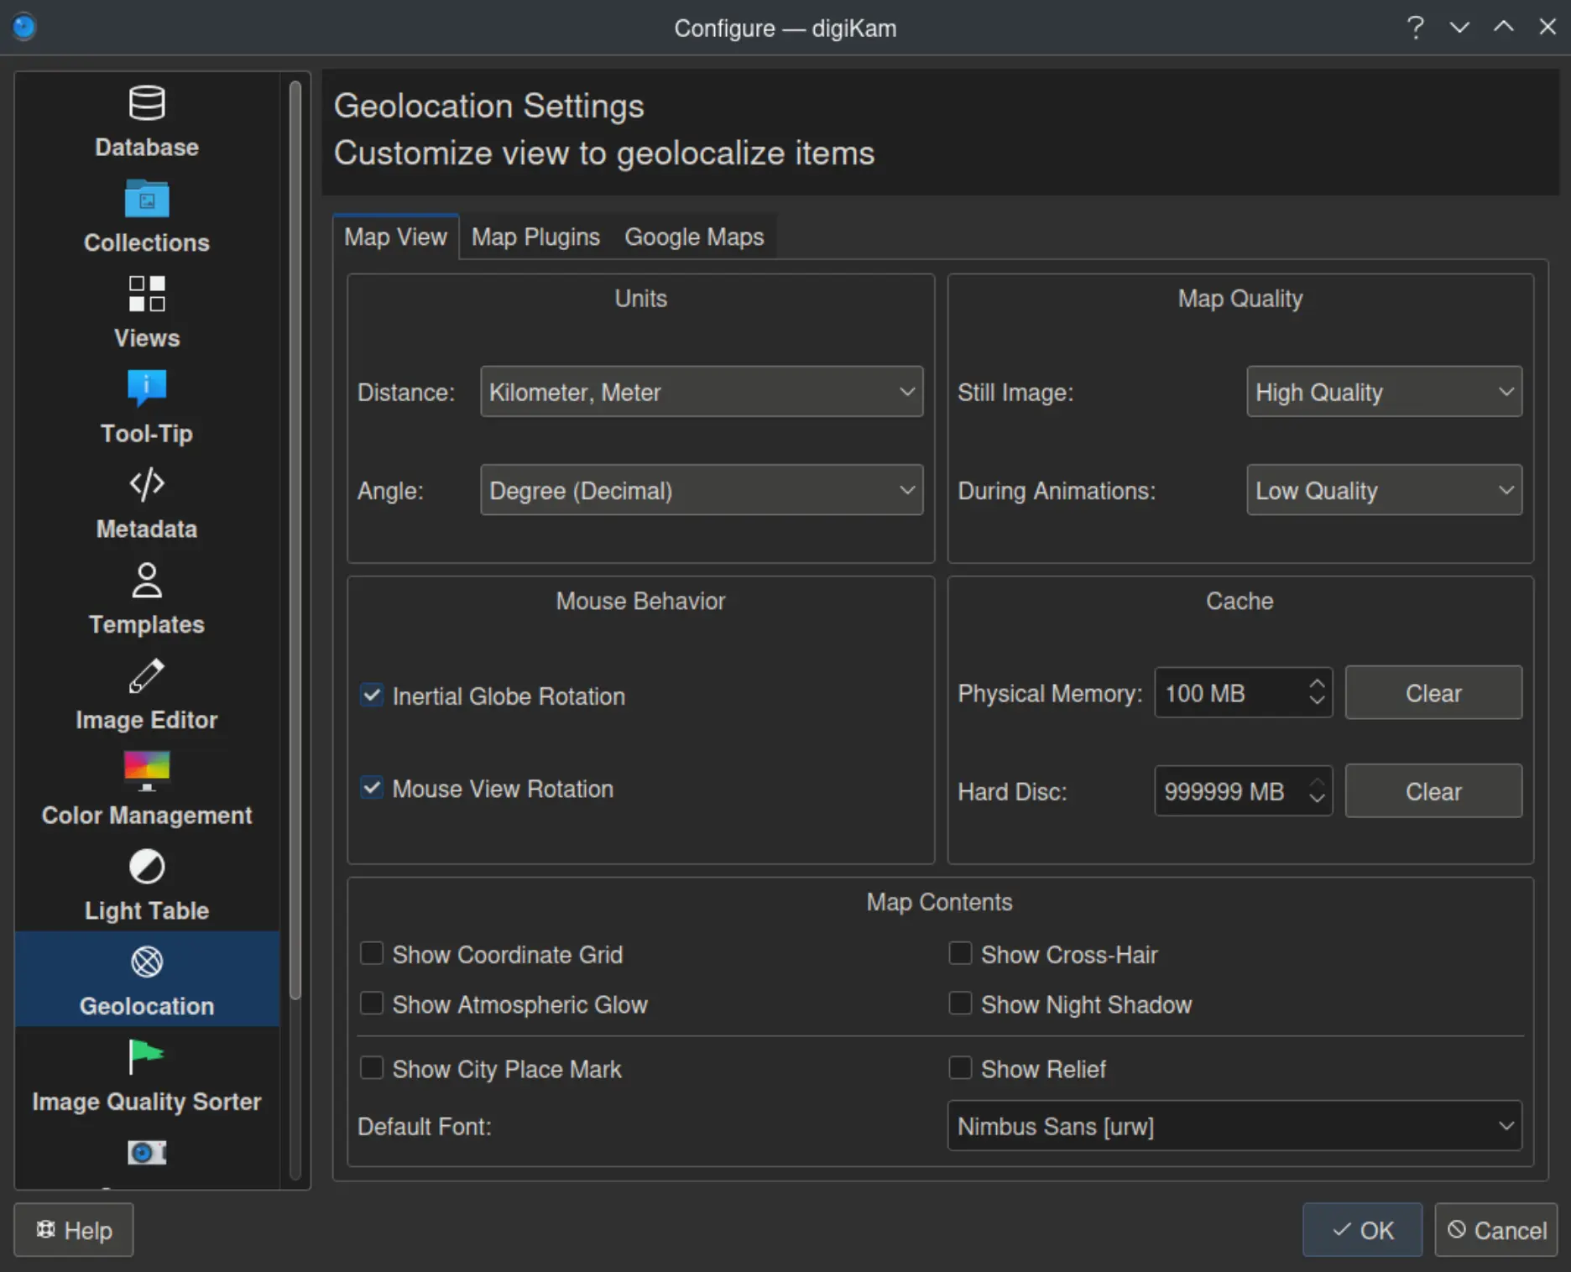Open Image Editor via pencil icon
The width and height of the screenshot is (1571, 1272).
146,675
